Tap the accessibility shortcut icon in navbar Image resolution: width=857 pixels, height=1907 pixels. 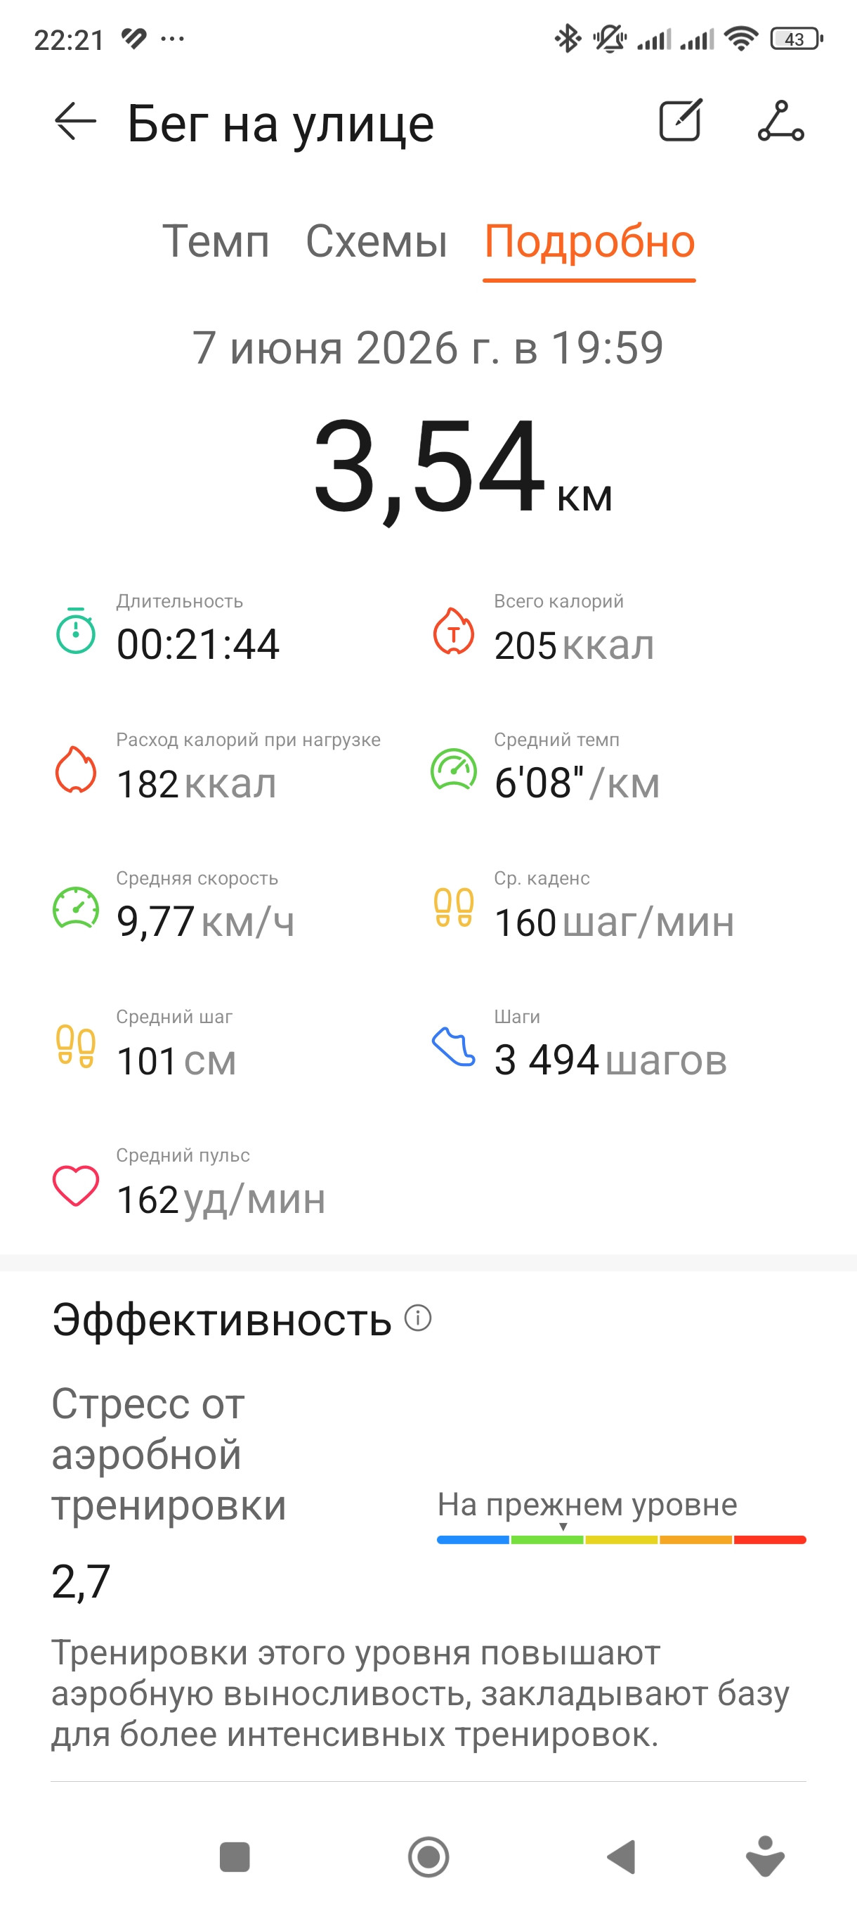click(765, 1856)
